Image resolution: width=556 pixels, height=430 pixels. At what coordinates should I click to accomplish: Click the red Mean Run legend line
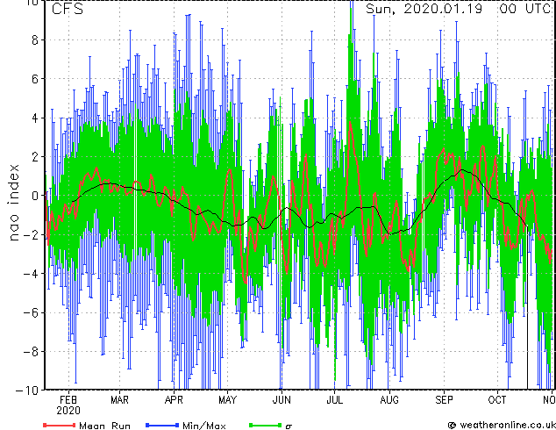click(x=60, y=425)
